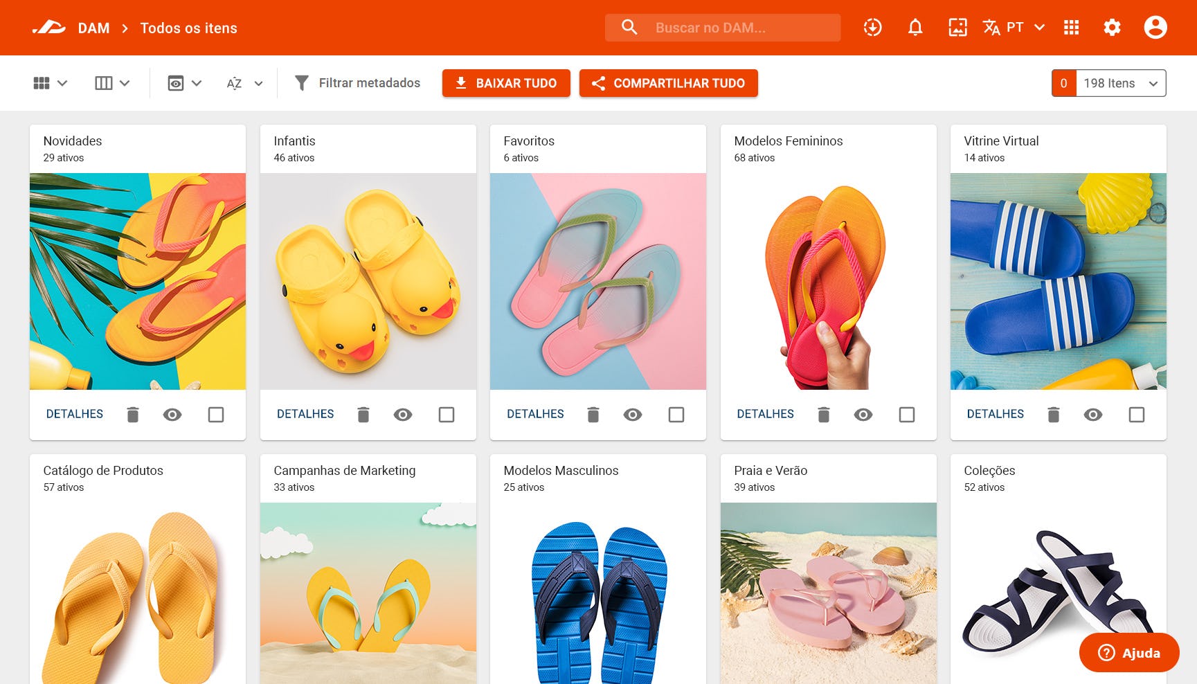
Task: Select the Infantis card checkbox
Action: click(x=447, y=415)
